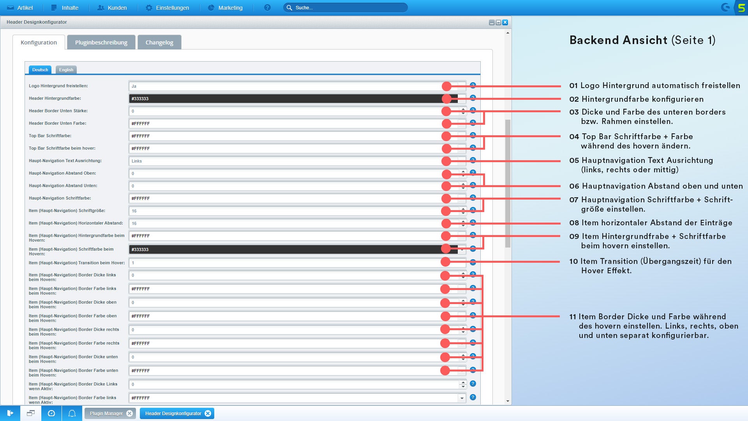
Task: Click the label 'Haupt-Navigation Schriftfarbe:'
Action: (60, 198)
